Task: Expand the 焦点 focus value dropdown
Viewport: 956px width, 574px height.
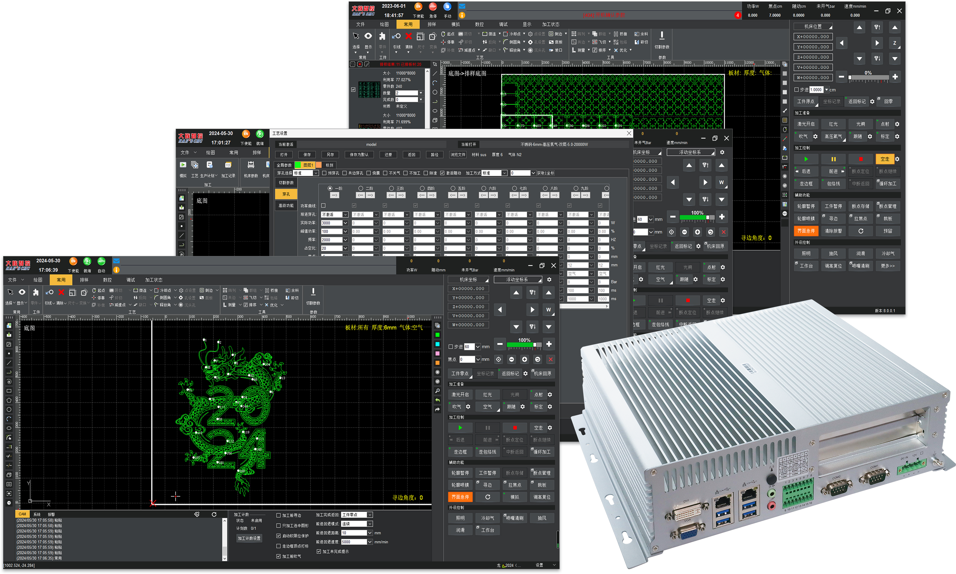Action: click(x=478, y=359)
